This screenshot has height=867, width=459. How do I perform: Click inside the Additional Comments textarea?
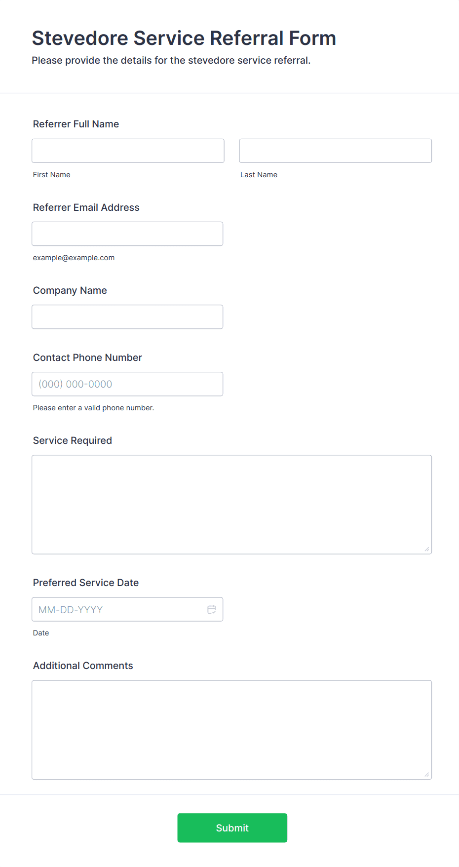[231, 729]
